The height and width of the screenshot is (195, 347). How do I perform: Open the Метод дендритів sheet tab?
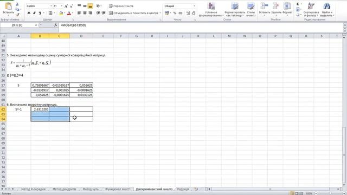pyautogui.click(x=64, y=189)
